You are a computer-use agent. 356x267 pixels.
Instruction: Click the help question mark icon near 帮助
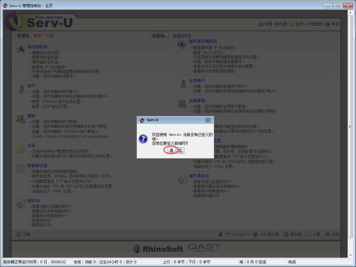coord(327,24)
